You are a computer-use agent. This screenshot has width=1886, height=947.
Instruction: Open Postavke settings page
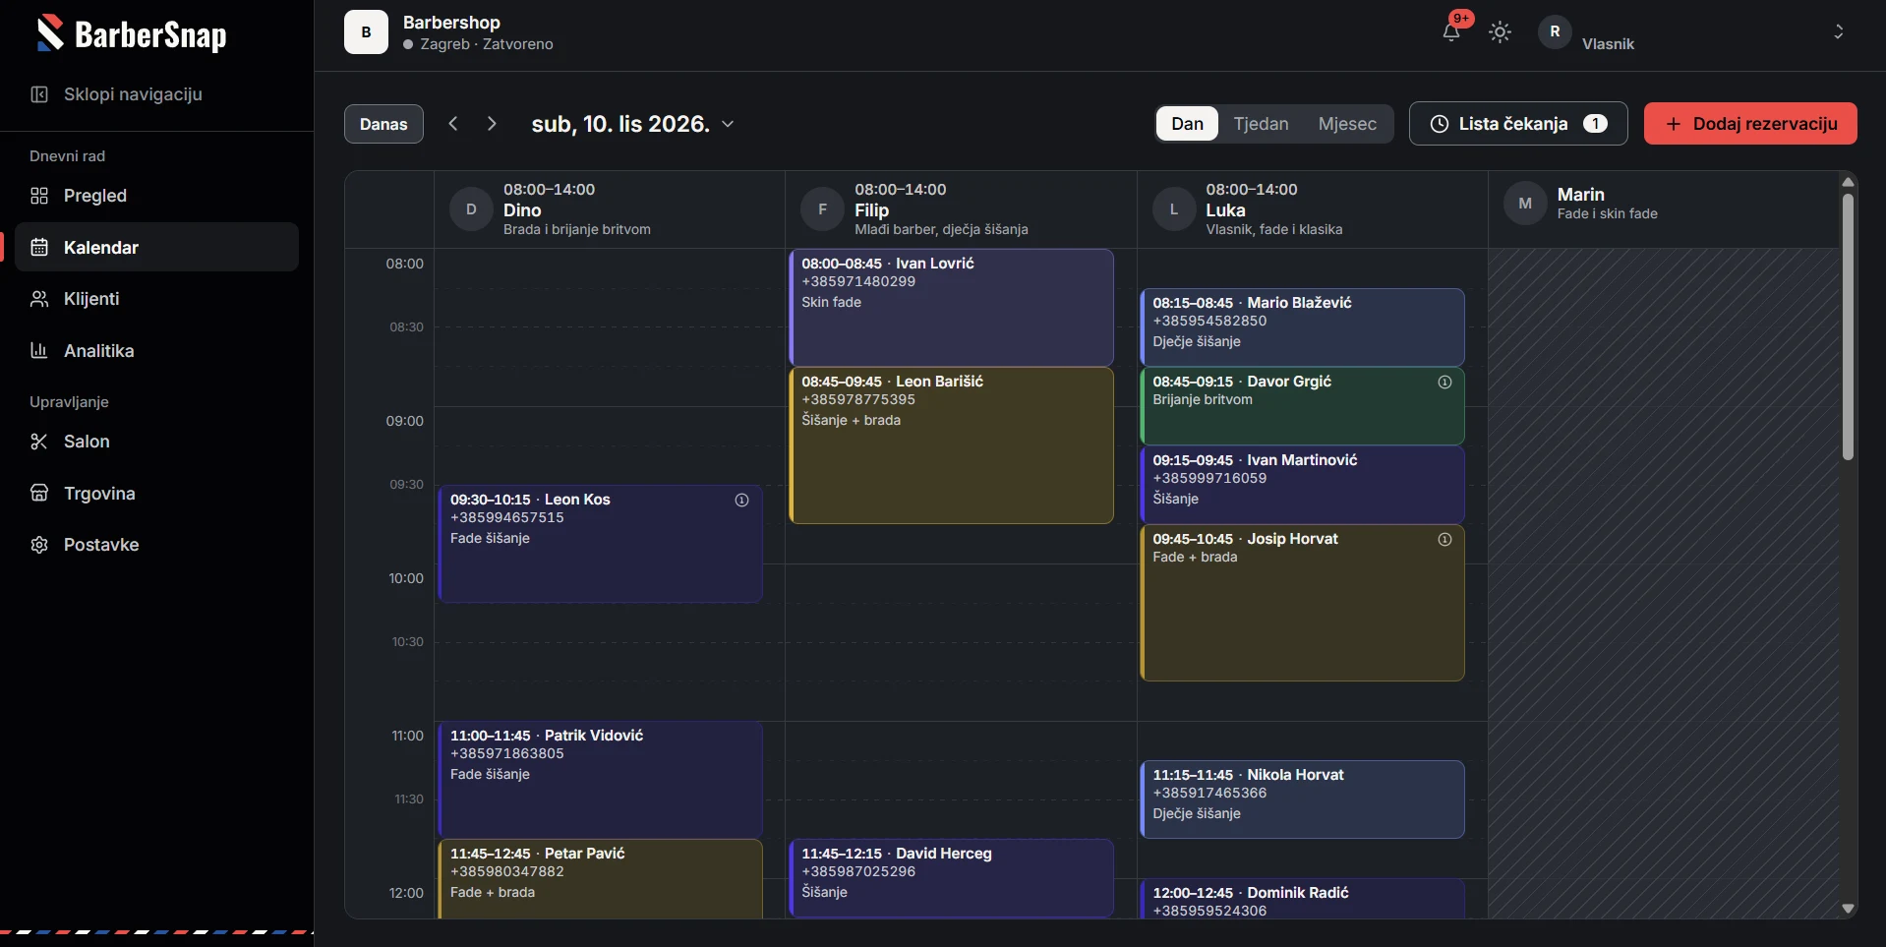click(156, 545)
